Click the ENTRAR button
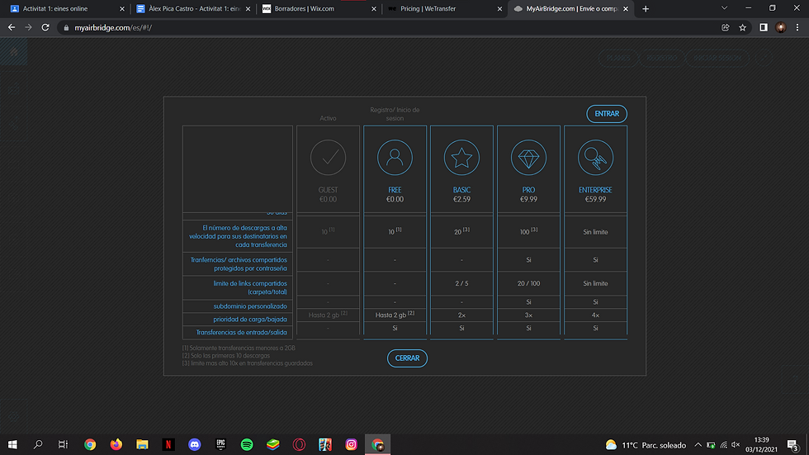809x455 pixels. [x=607, y=113]
